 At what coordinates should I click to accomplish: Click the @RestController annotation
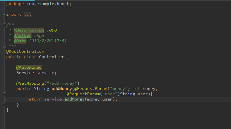coord(25,52)
